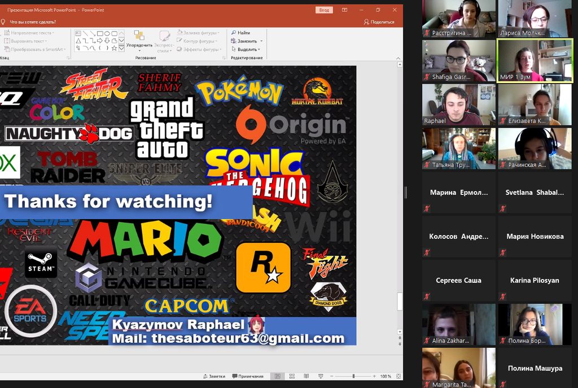Click the Колосов Андре... participant name
This screenshot has height=388, width=578.
point(458,237)
